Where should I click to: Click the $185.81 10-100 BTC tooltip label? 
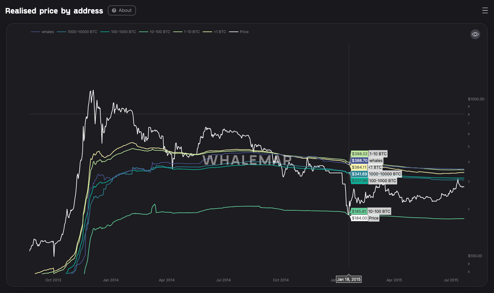coord(371,211)
